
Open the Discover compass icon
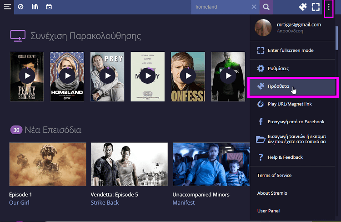pos(20,7)
